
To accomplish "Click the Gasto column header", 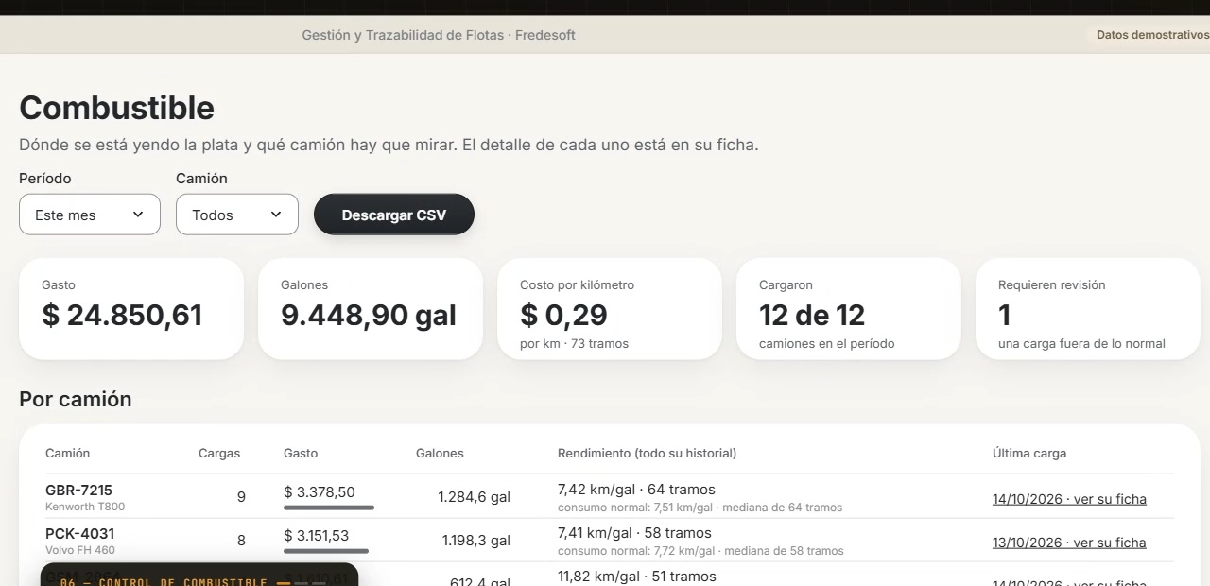I will pyautogui.click(x=301, y=453).
